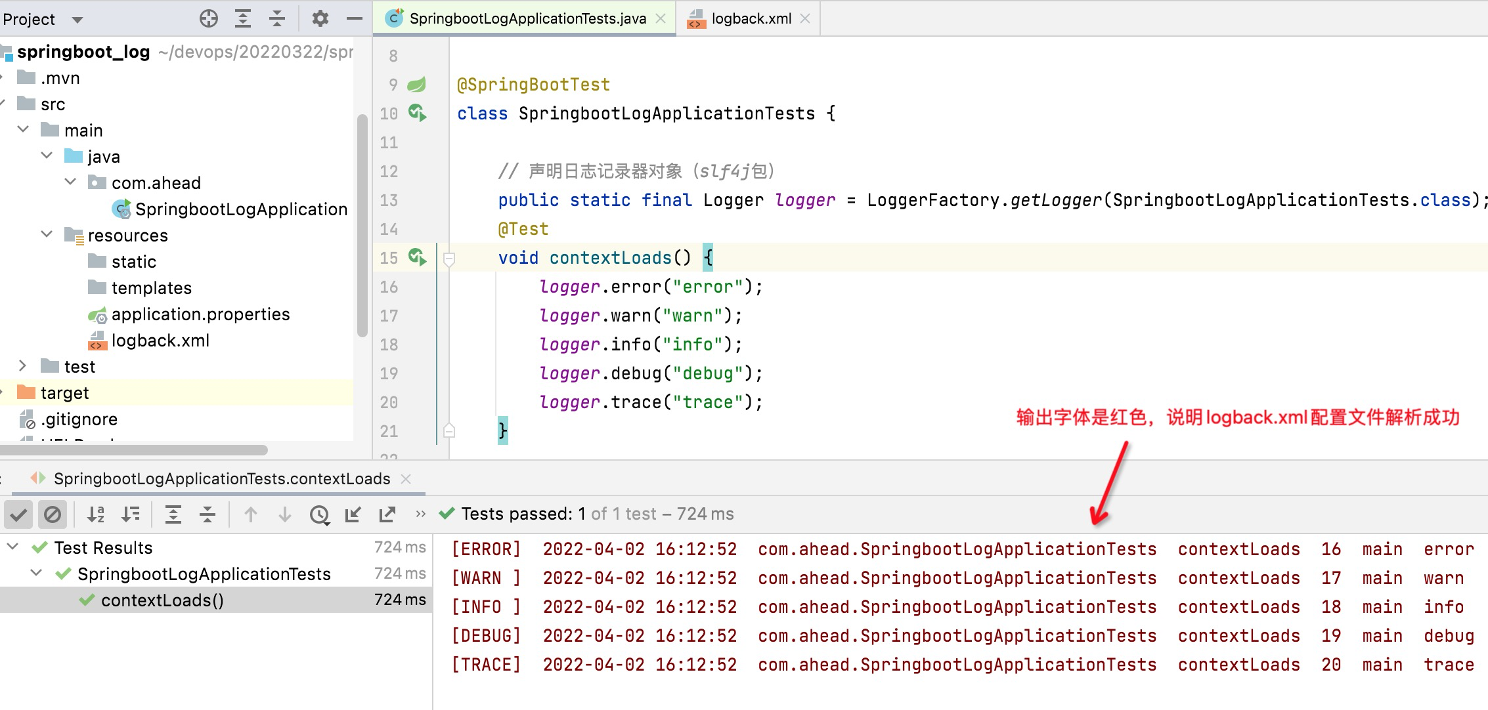Viewport: 1488px width, 710px height.
Task: Click the export test results icon
Action: click(387, 514)
